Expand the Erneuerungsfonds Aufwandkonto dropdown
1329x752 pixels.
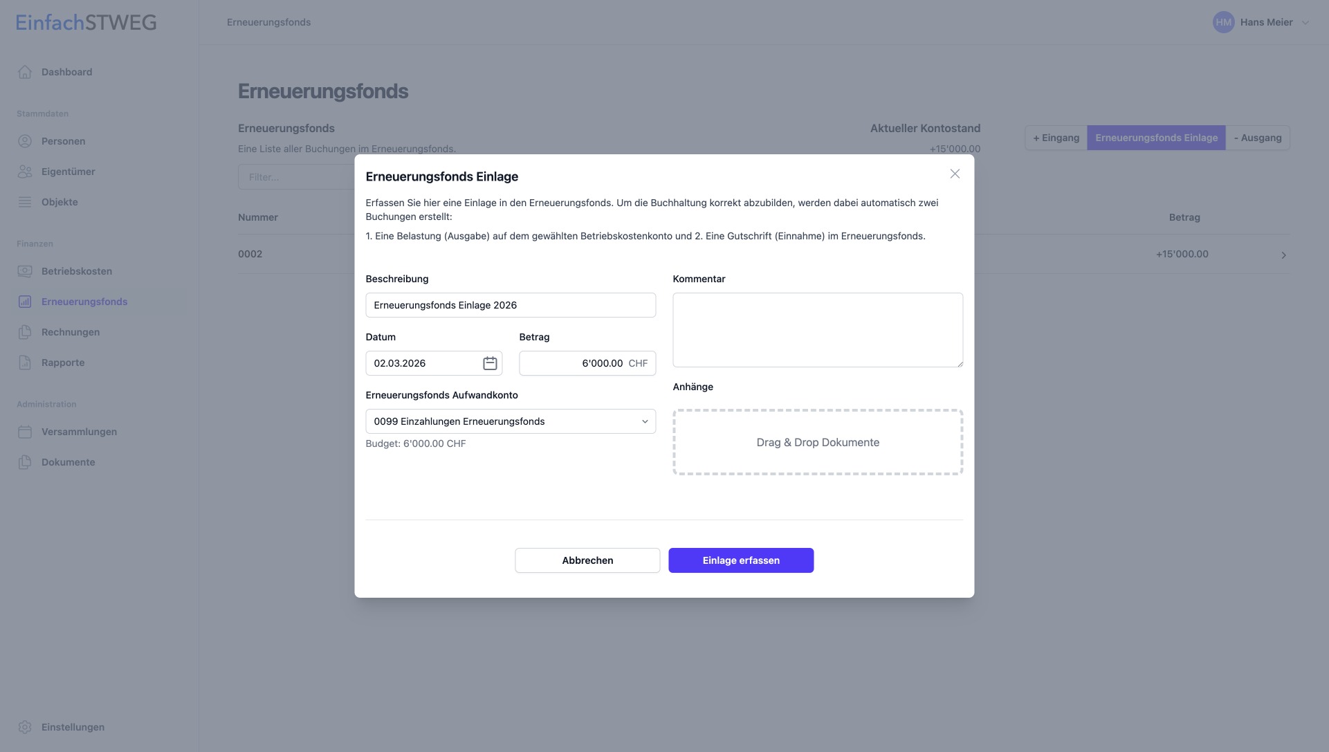click(x=511, y=421)
